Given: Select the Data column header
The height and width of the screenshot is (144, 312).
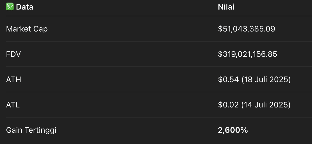Looking at the screenshot, I should (24, 7).
